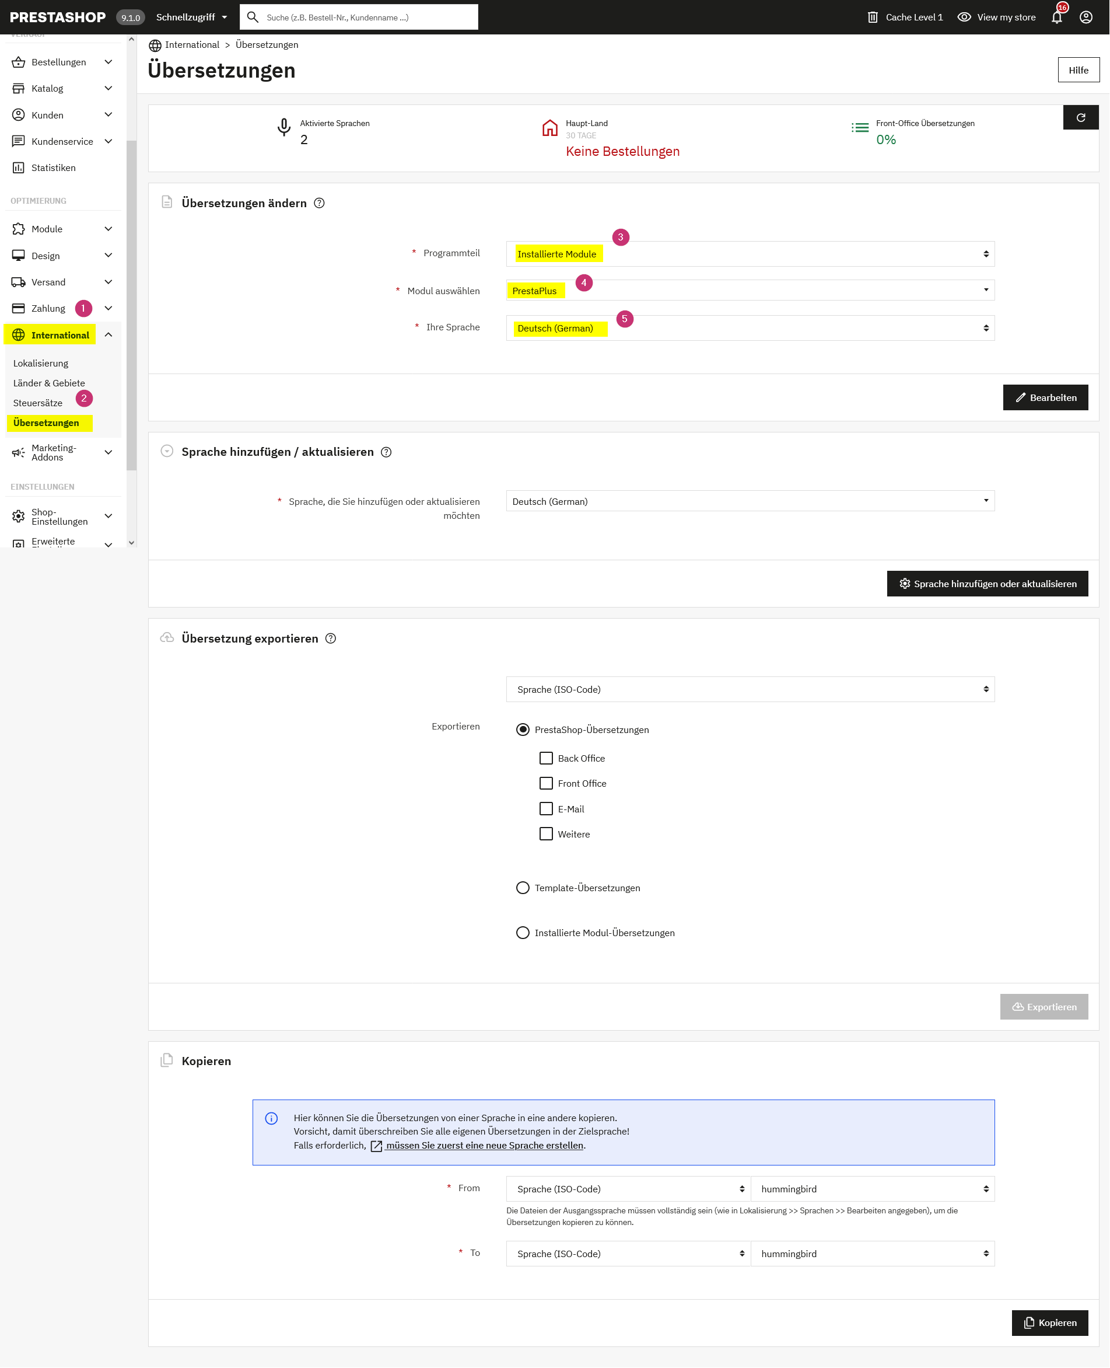Check the Weitere checkbox
Viewport: 1110px width, 1368px height.
pyautogui.click(x=546, y=835)
